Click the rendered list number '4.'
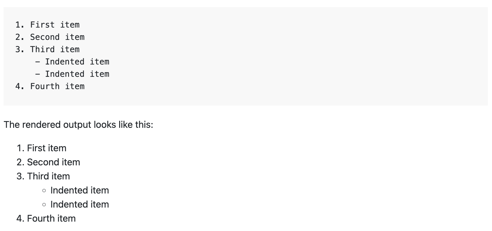This screenshot has height=231, width=492. coord(21,218)
